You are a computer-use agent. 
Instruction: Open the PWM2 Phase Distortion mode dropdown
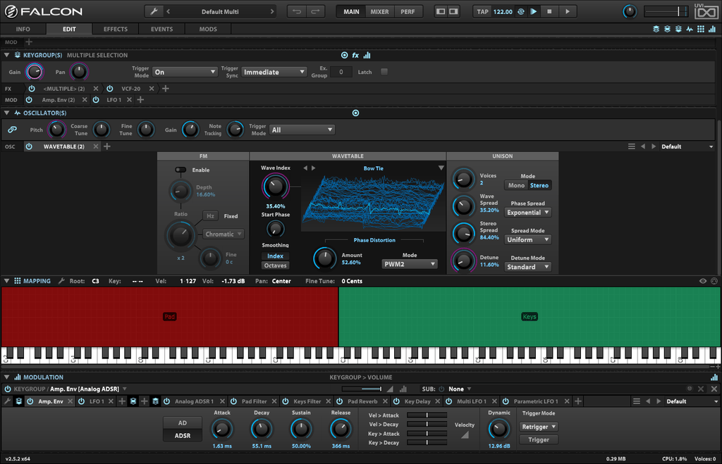coord(410,264)
